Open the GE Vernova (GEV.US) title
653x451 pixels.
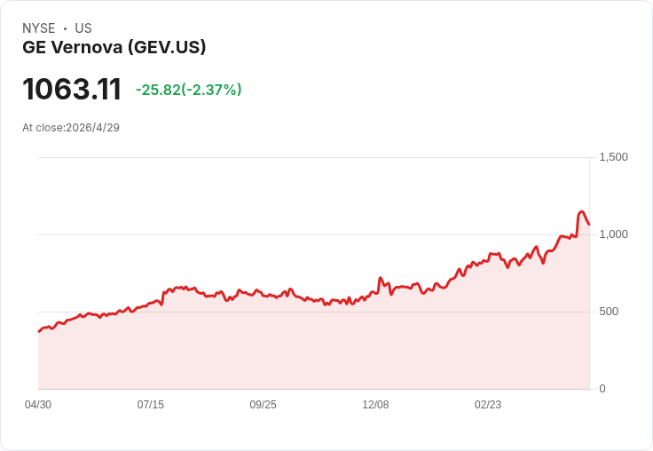pyautogui.click(x=114, y=47)
